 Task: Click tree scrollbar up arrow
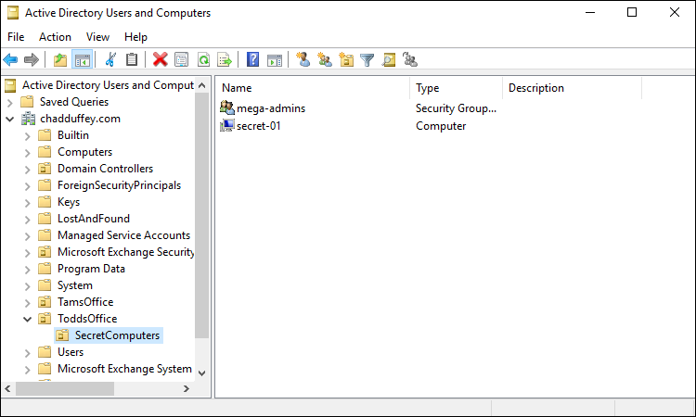(202, 85)
